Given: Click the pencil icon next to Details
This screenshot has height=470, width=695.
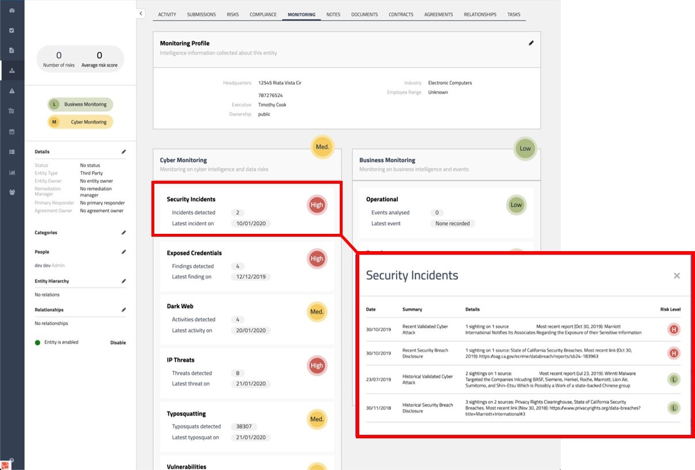Looking at the screenshot, I should tap(123, 152).
